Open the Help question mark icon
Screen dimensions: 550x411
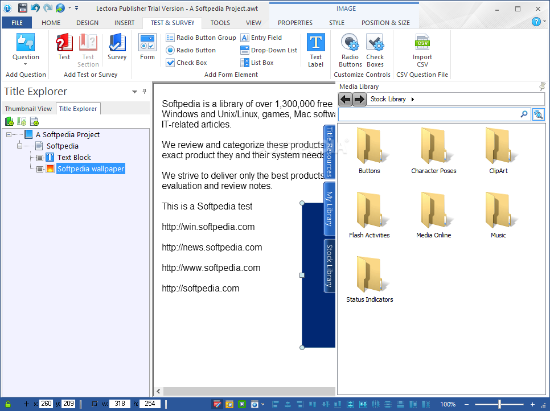tap(536, 22)
